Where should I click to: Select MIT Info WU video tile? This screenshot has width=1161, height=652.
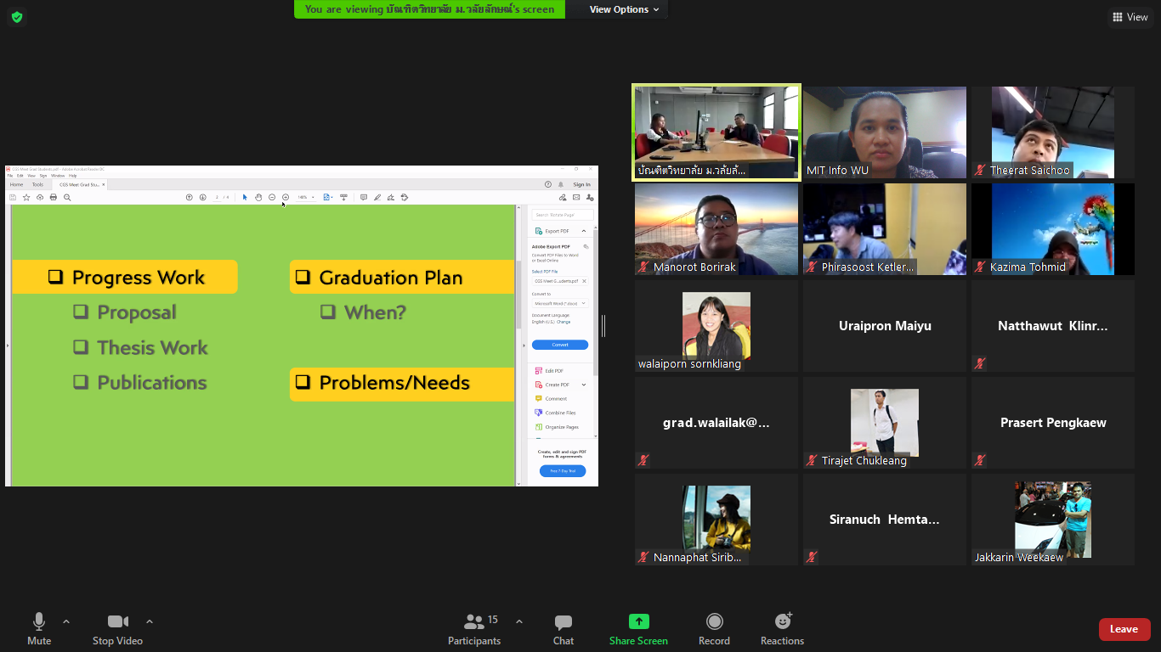tap(885, 132)
